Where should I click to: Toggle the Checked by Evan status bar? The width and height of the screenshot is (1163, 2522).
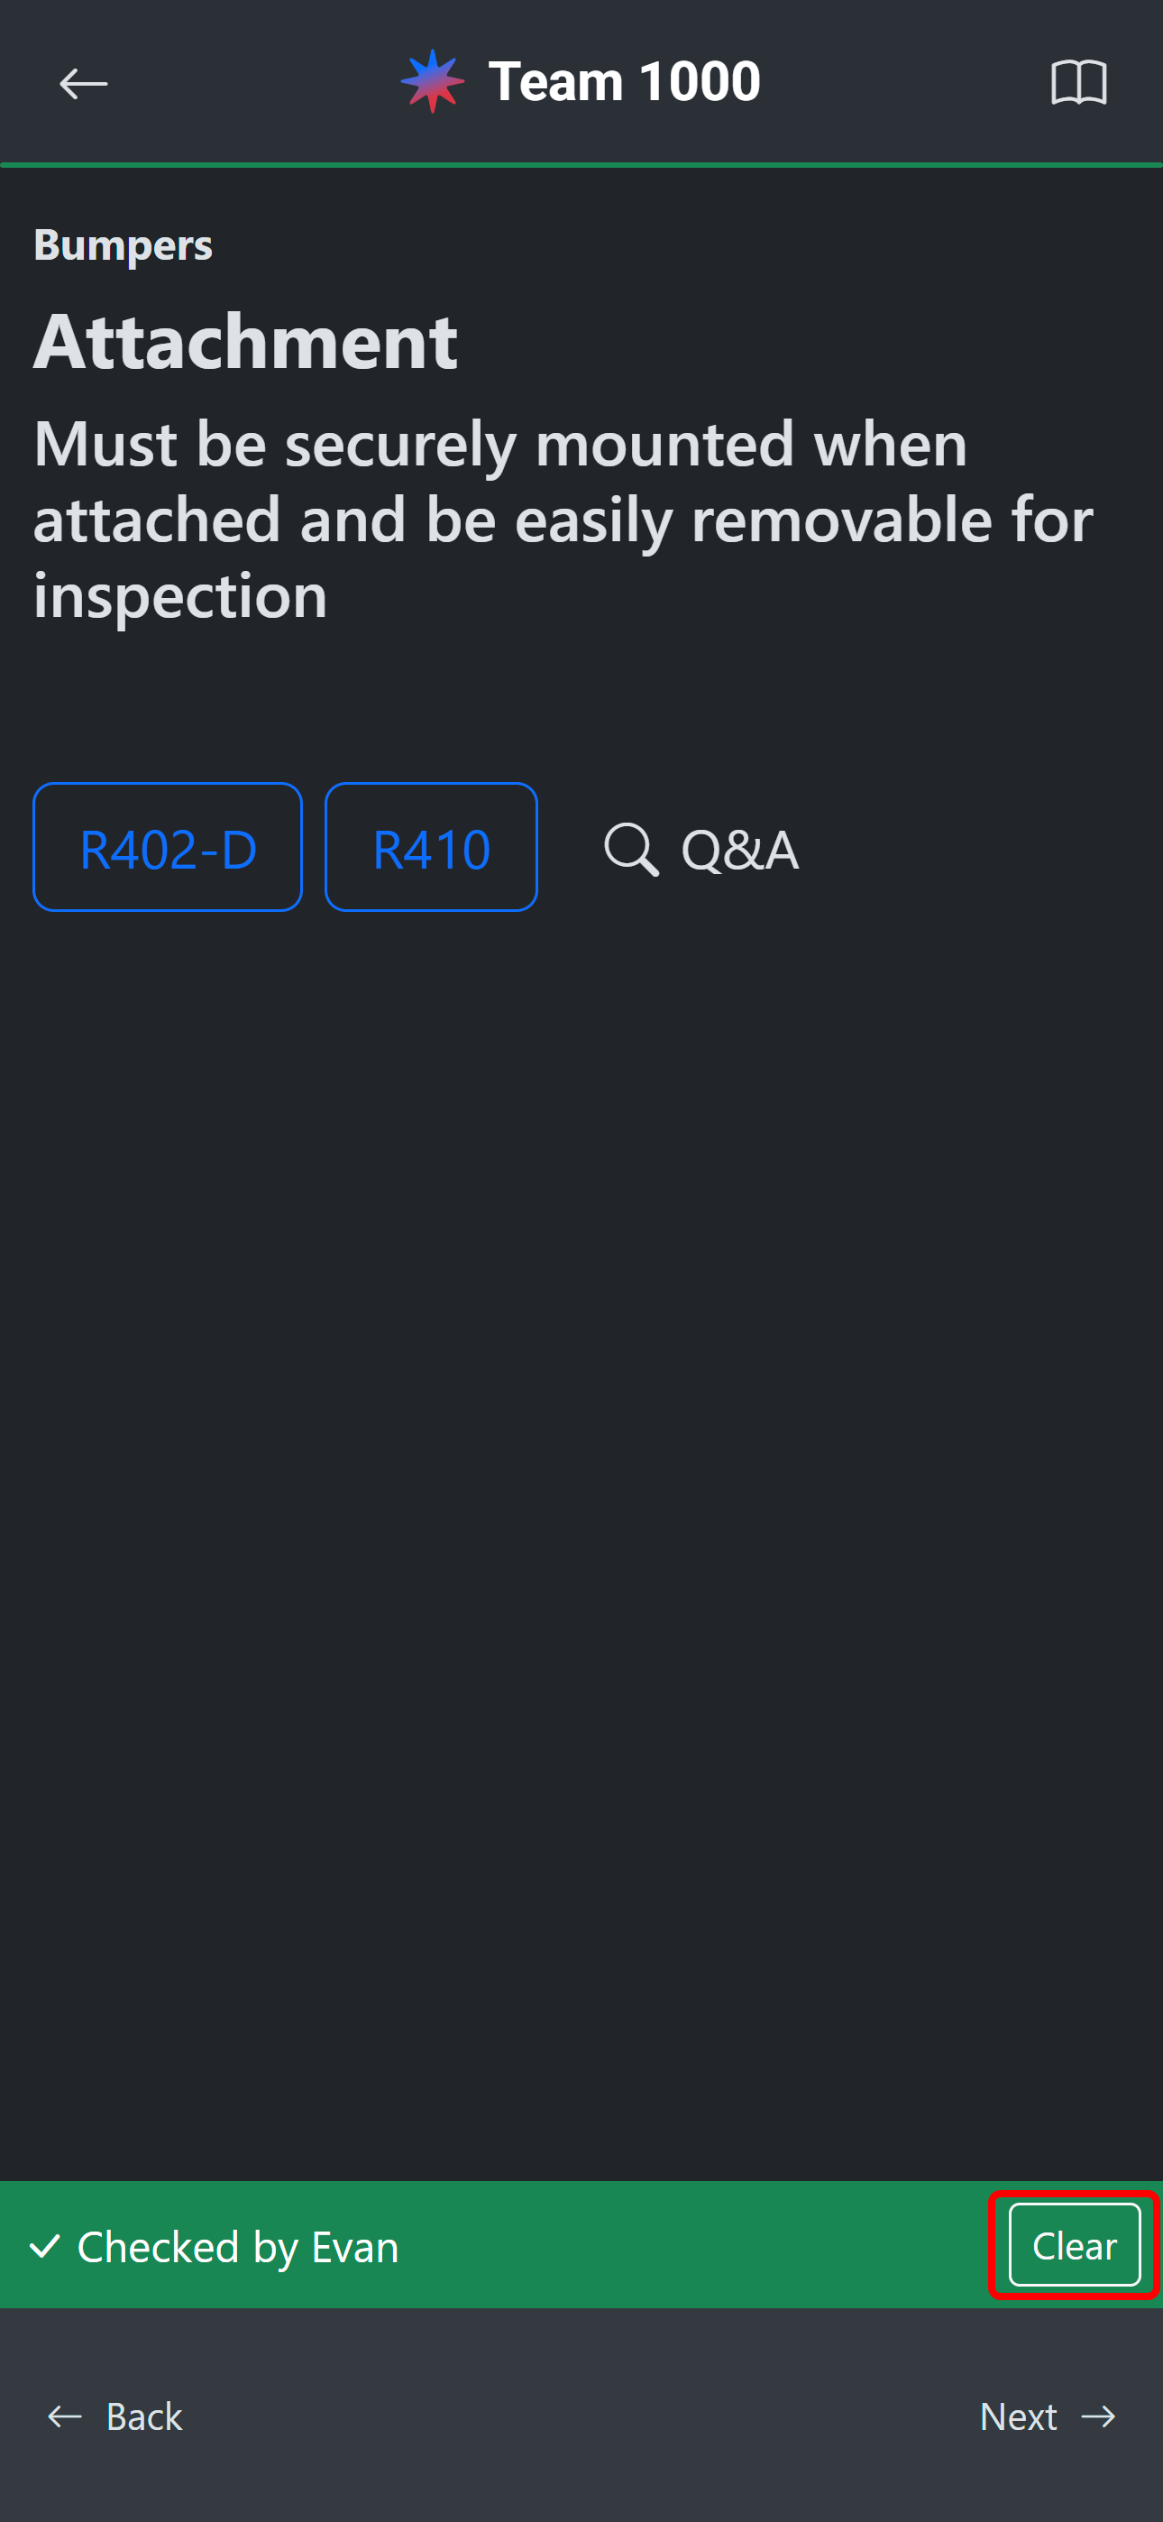tap(490, 2245)
